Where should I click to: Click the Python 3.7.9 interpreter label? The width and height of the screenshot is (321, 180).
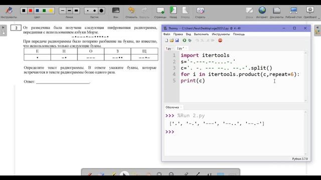point(300,159)
